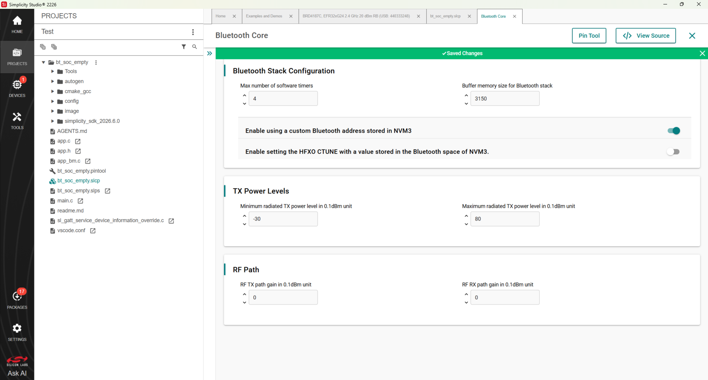The width and height of the screenshot is (708, 380).
Task: Click the minimum radiated TX power field
Action: coord(283,219)
